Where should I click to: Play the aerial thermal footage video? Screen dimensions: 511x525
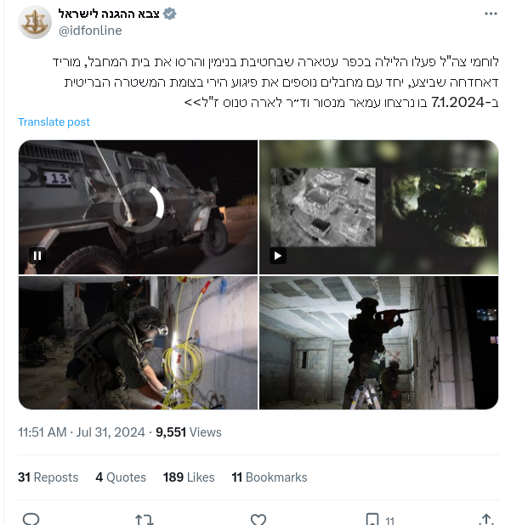pos(278,256)
